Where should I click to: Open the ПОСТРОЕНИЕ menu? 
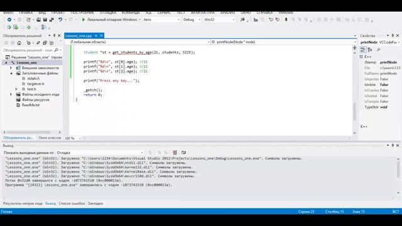pyautogui.click(x=82, y=13)
